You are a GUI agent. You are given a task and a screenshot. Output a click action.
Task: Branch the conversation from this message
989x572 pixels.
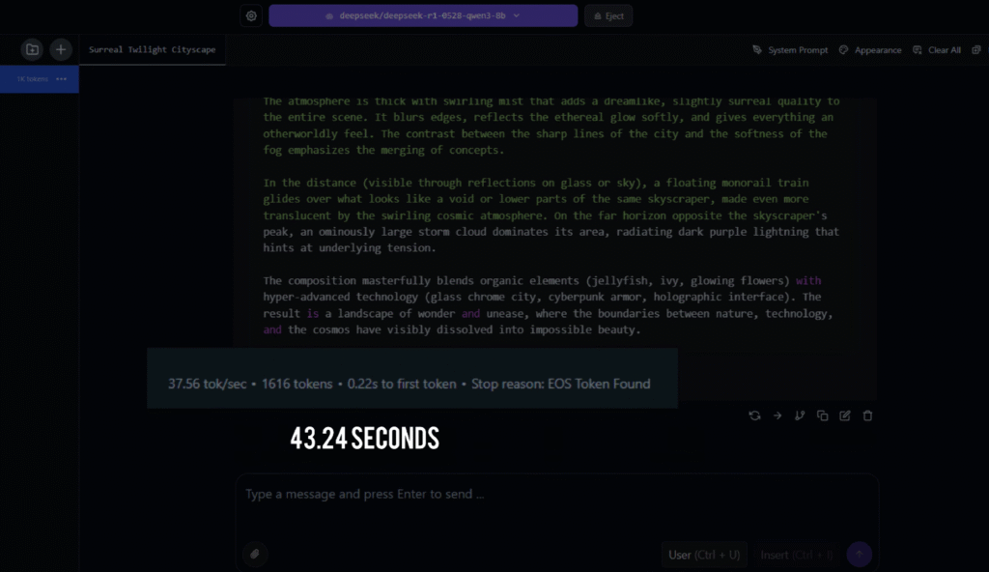800,415
